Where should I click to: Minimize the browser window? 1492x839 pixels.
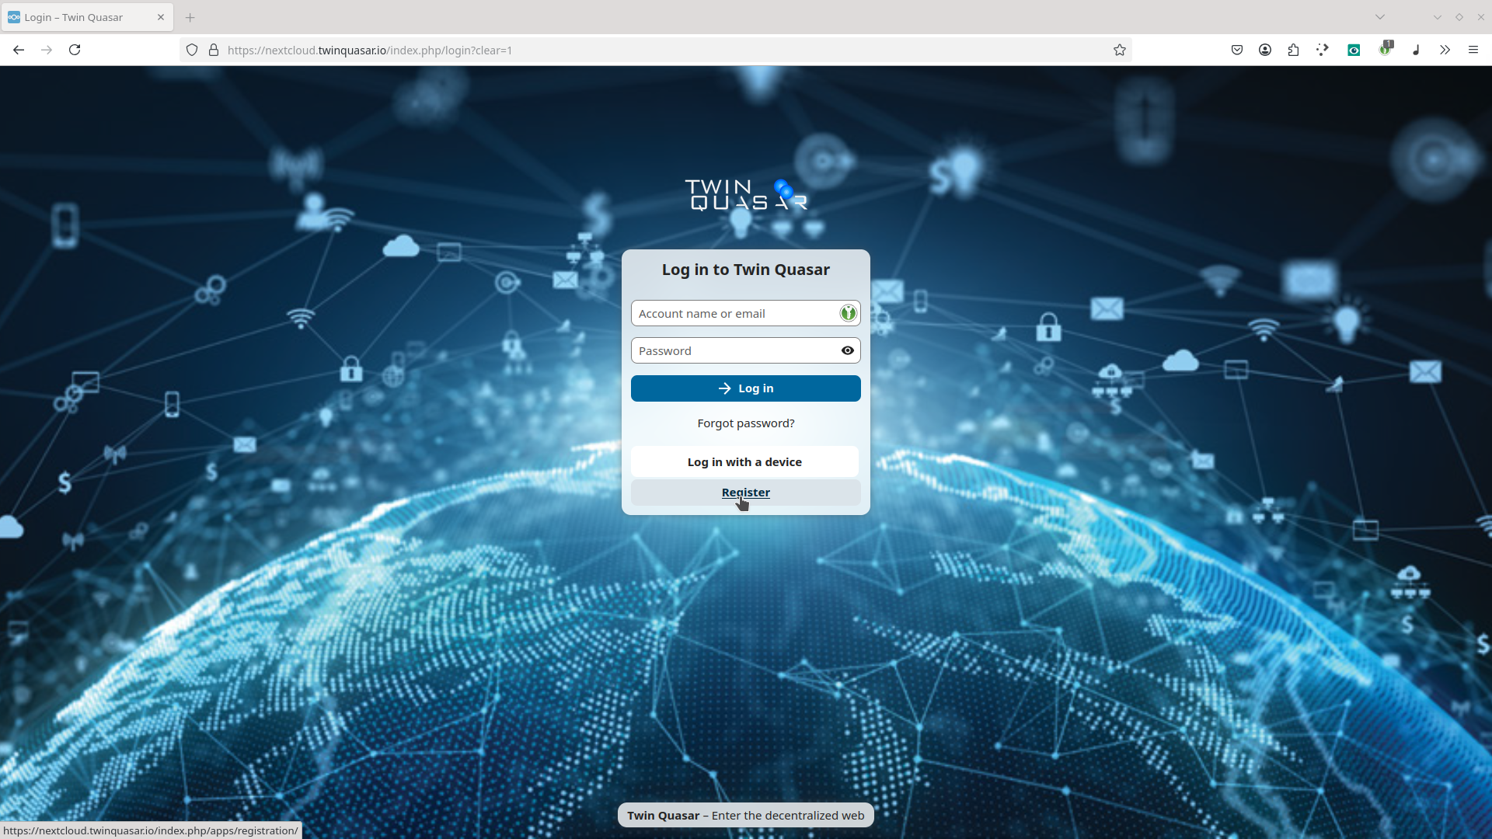[1438, 17]
